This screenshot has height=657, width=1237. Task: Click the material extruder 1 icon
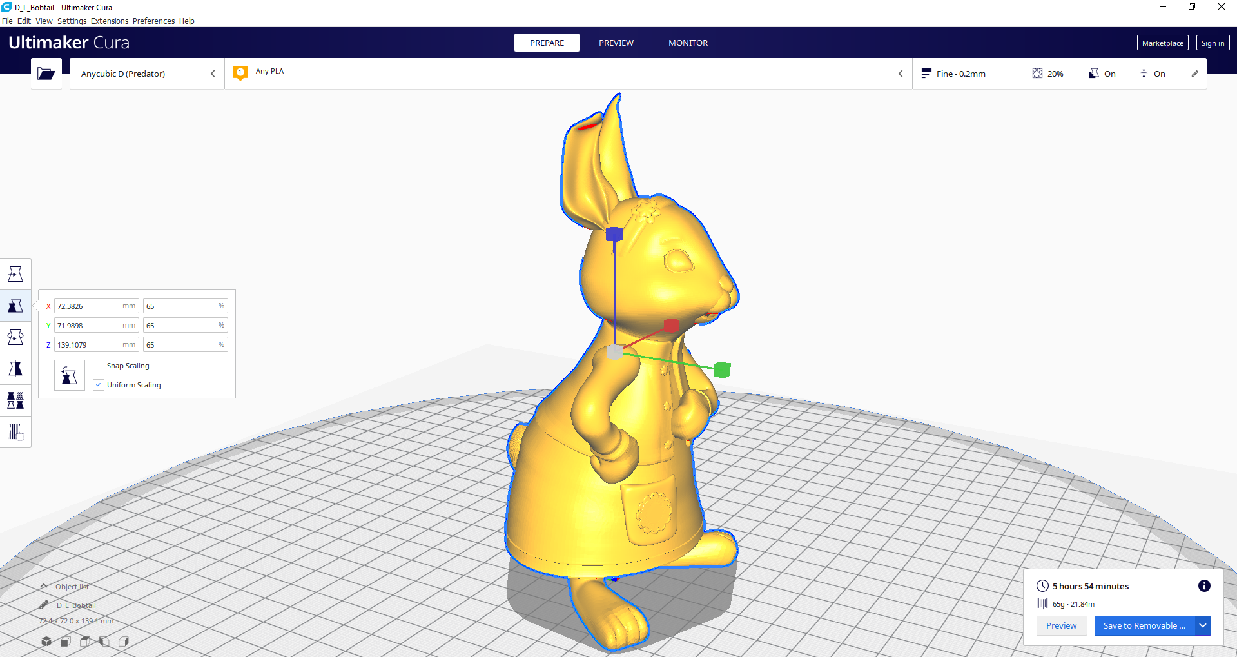240,73
